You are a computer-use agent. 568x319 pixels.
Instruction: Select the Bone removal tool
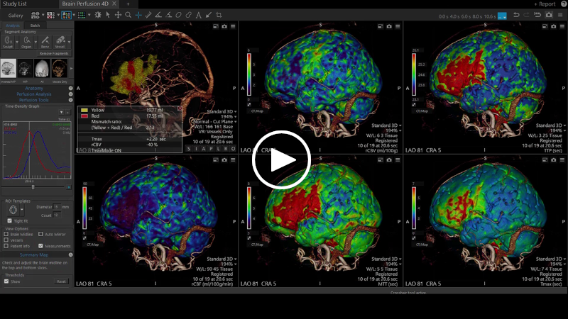point(45,42)
